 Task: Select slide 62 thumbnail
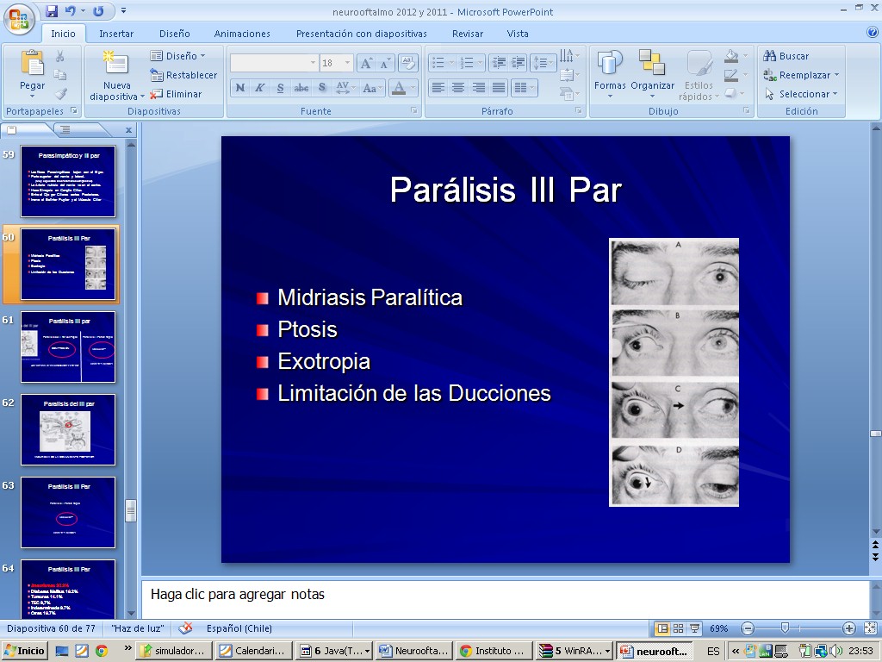pyautogui.click(x=68, y=430)
